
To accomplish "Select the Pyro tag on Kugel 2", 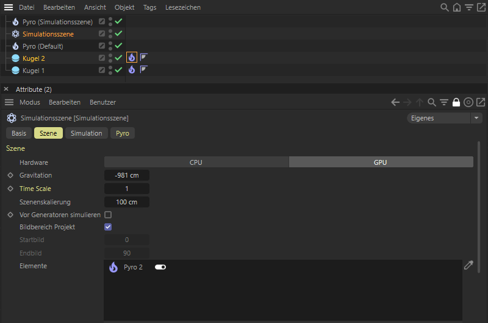I will pyautogui.click(x=132, y=57).
